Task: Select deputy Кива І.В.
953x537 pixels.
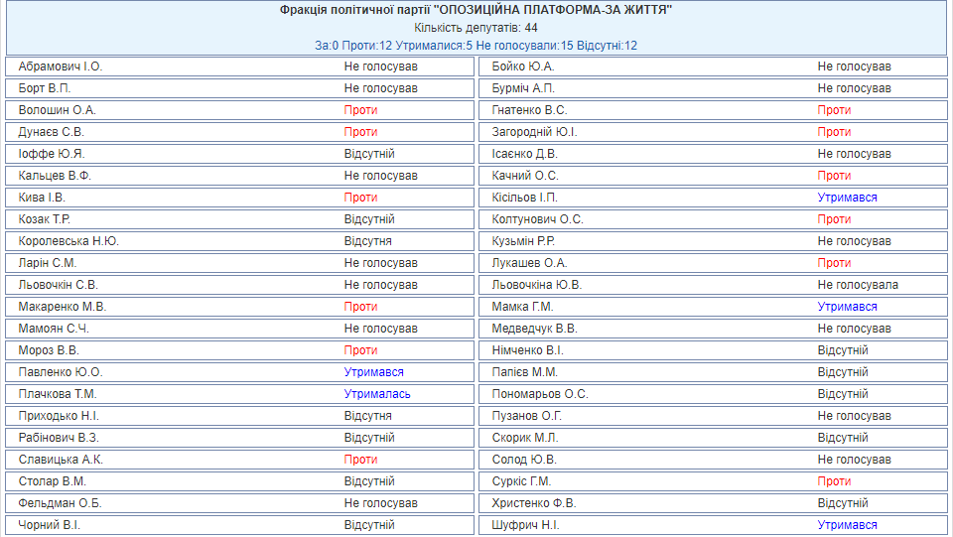Action: coord(42,198)
